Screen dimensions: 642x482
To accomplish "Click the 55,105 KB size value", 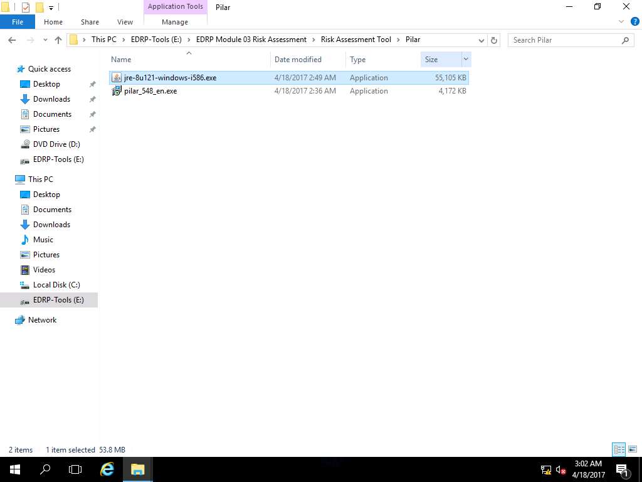I will tap(450, 77).
